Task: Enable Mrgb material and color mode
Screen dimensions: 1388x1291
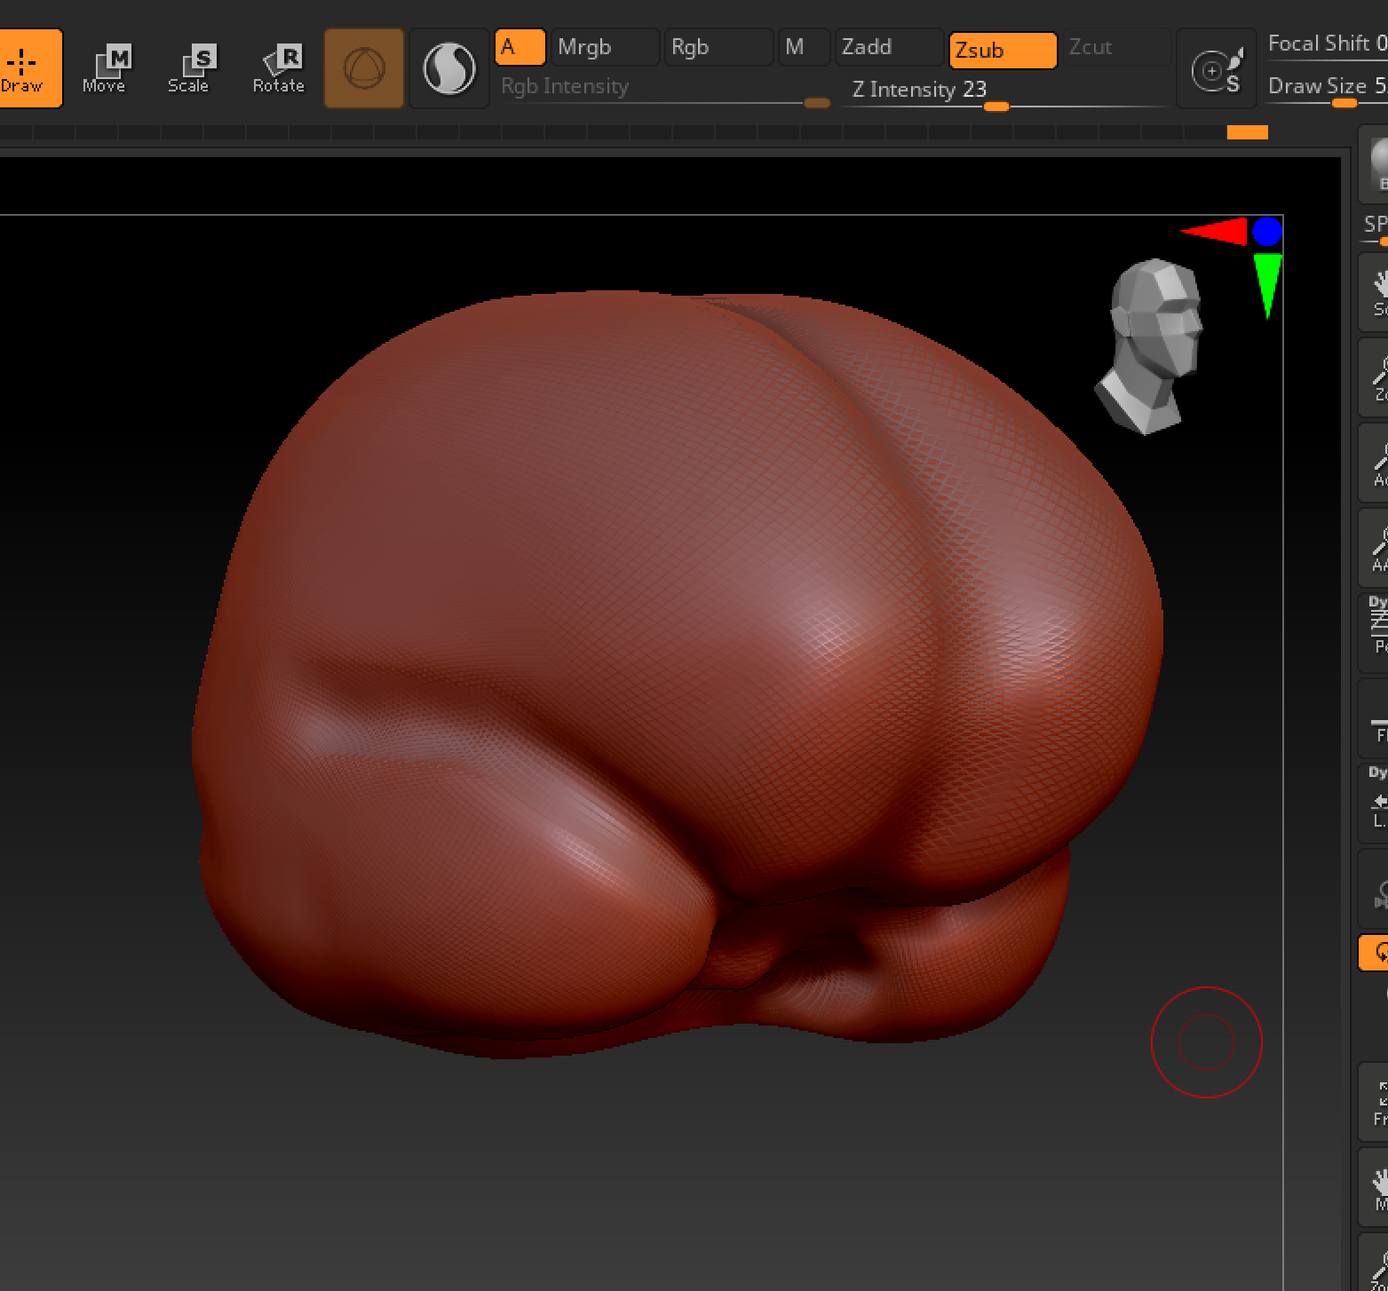Action: tap(606, 47)
